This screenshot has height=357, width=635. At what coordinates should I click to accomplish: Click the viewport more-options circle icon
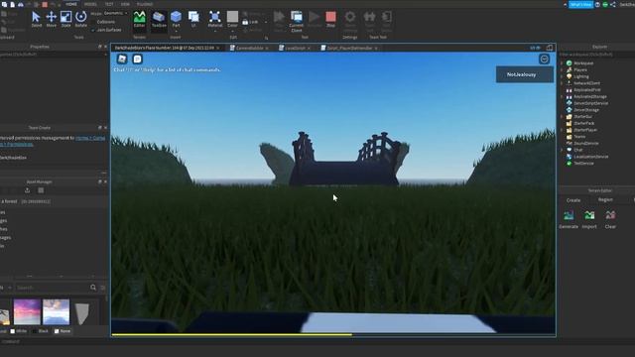[545, 59]
